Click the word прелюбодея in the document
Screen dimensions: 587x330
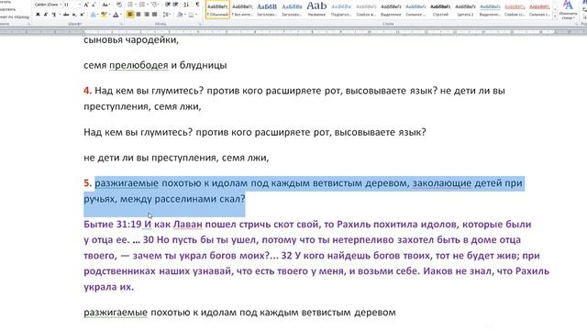click(138, 65)
